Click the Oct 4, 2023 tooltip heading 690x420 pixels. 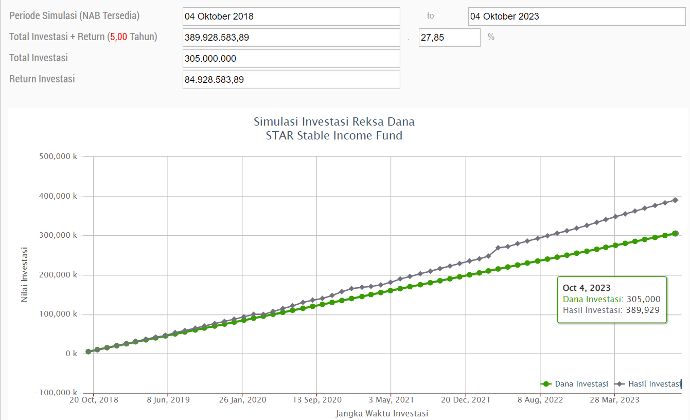point(587,288)
